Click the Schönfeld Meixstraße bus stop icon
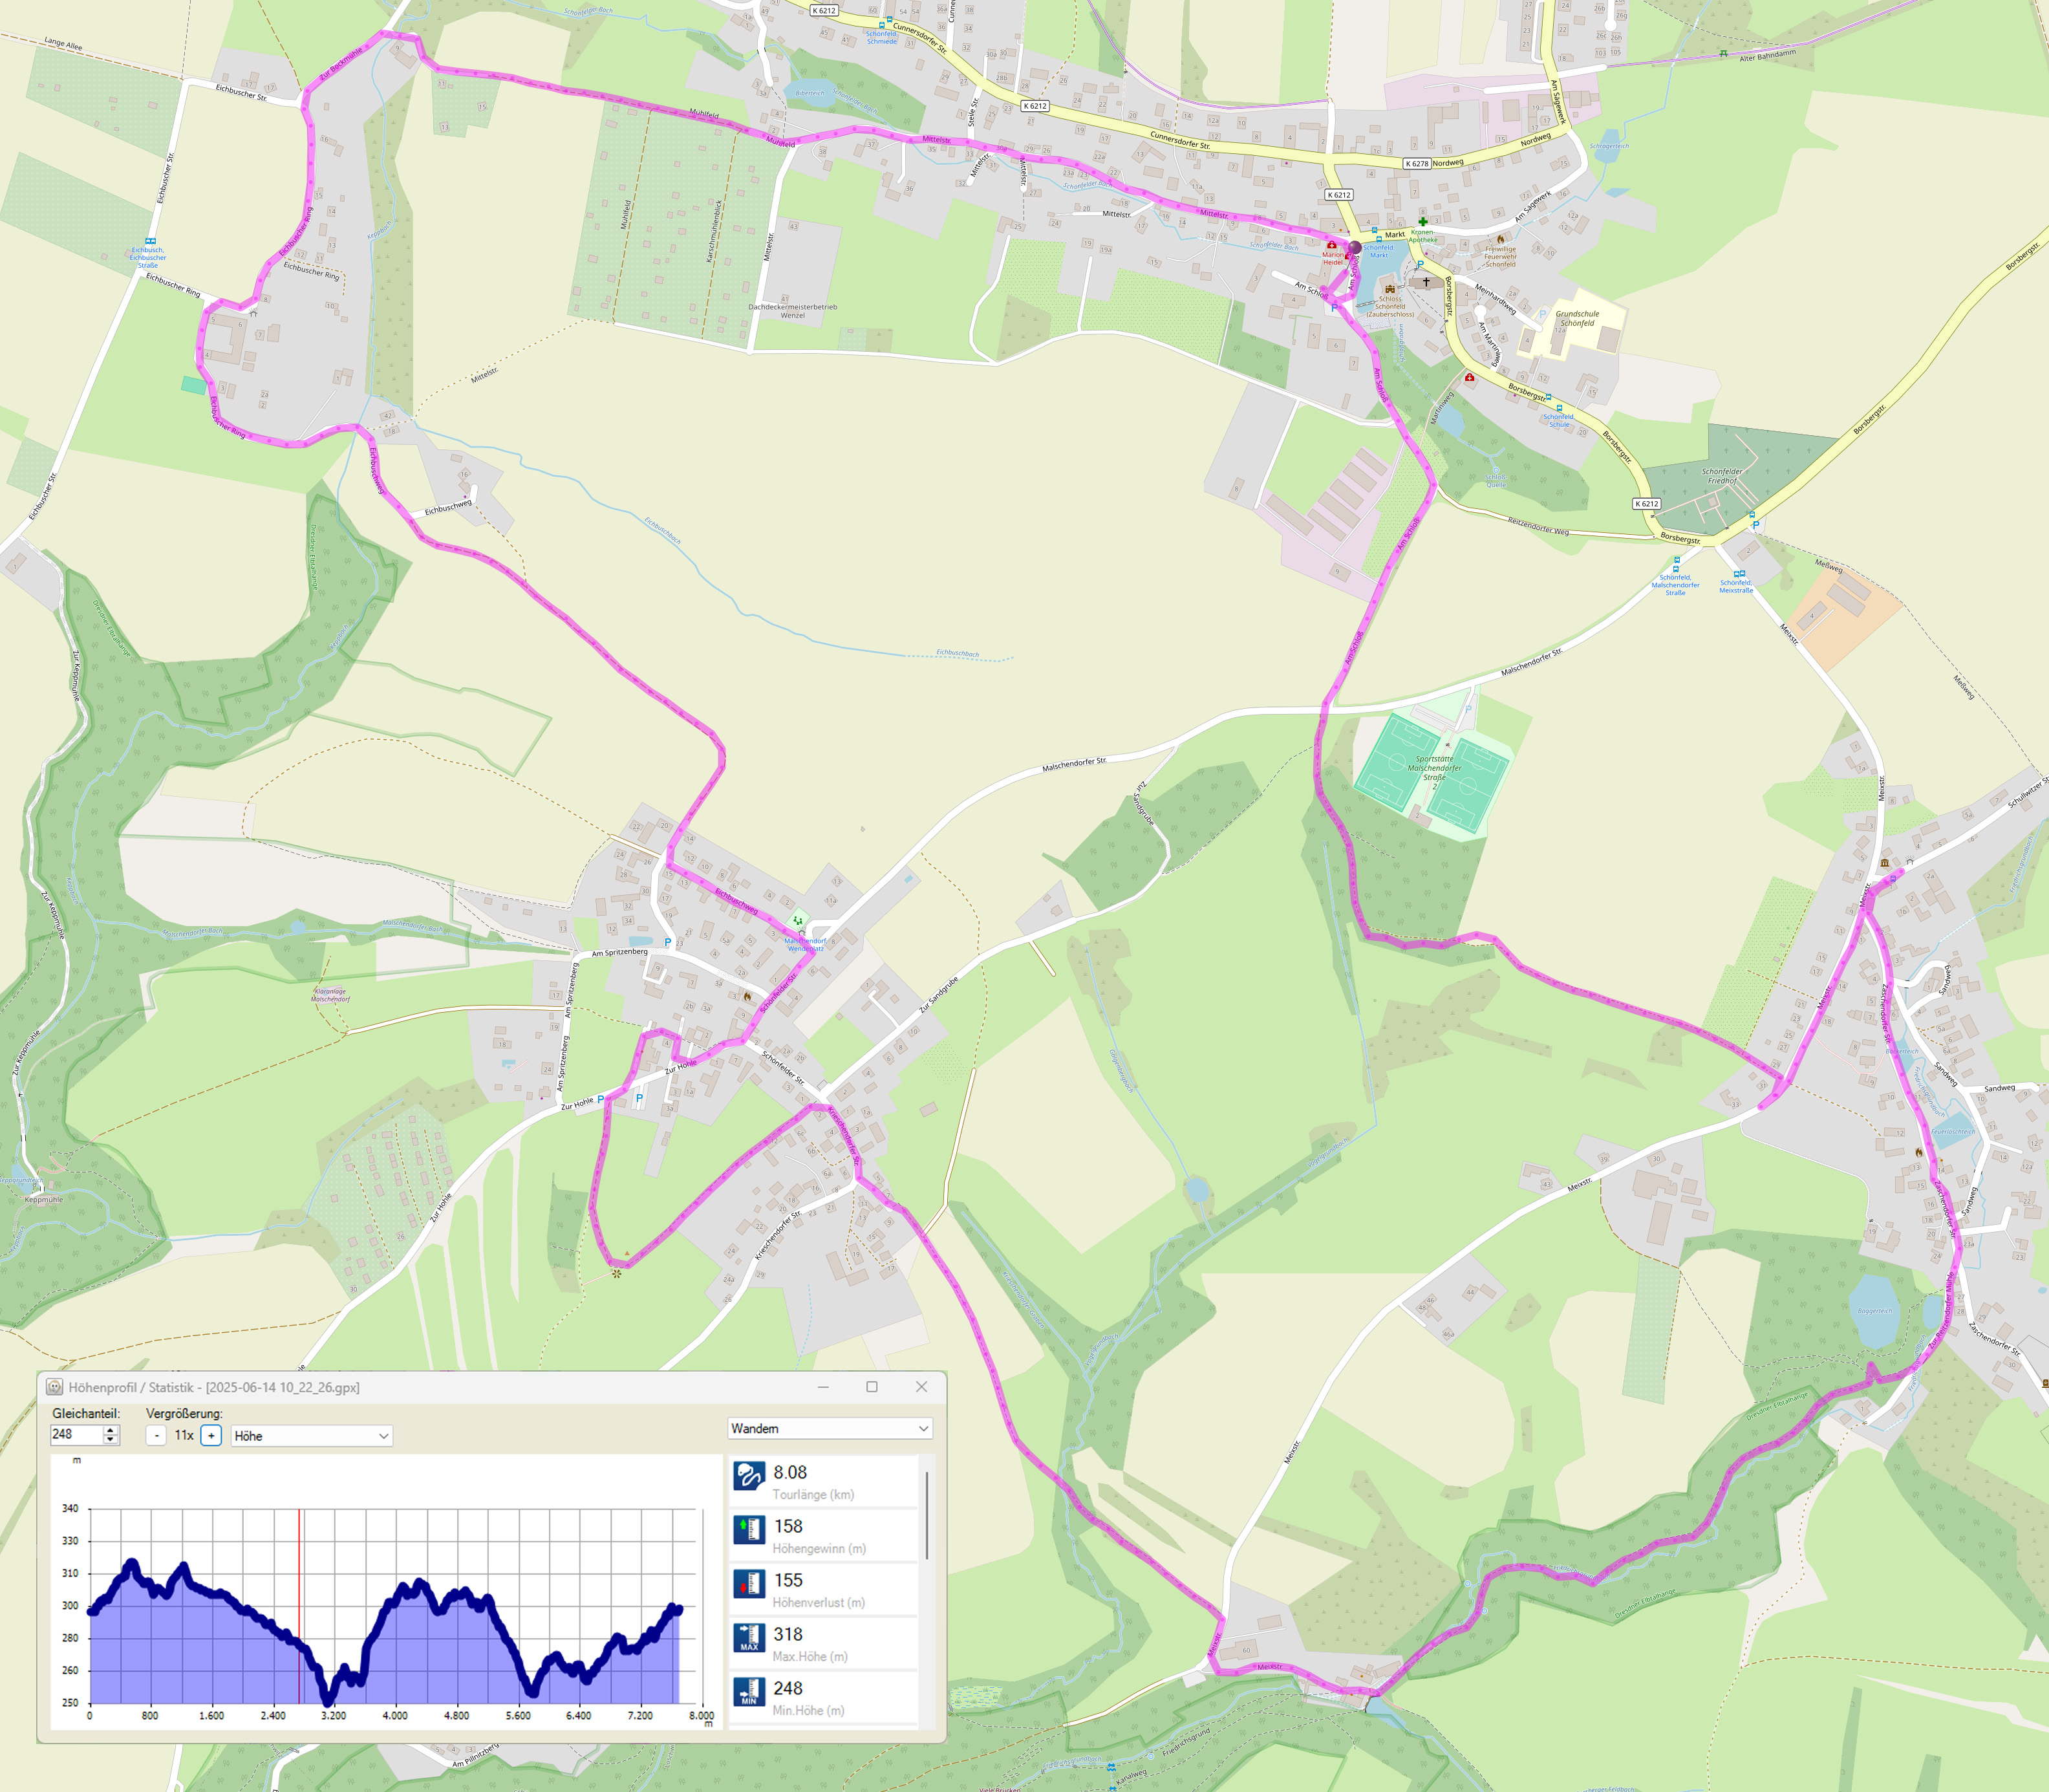The width and height of the screenshot is (2049, 1792). (x=1738, y=574)
